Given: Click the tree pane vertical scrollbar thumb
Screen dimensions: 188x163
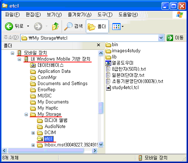Looking at the screenshot, I should (x=101, y=108).
